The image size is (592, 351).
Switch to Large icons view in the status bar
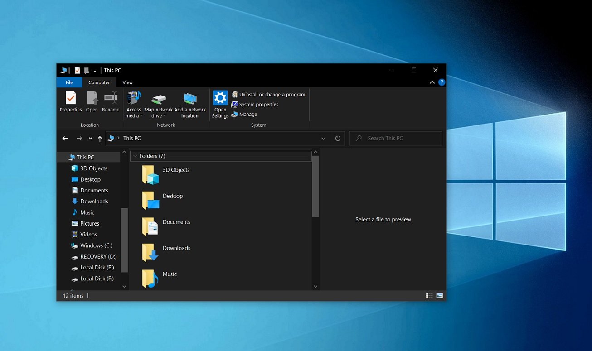point(439,295)
